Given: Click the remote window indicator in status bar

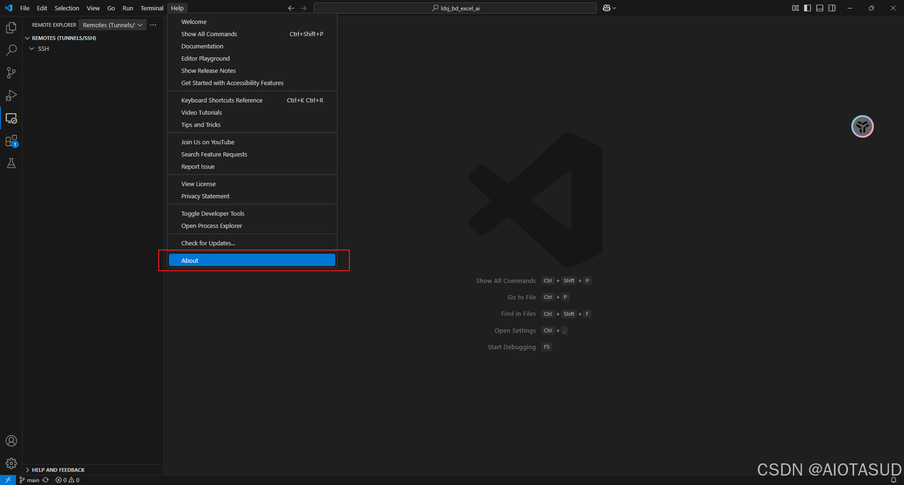Looking at the screenshot, I should (x=8, y=480).
